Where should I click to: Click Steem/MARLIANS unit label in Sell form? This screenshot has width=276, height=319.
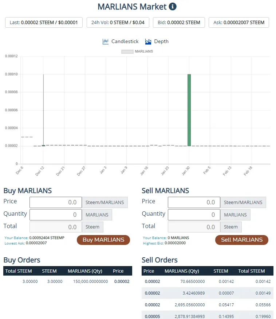click(243, 203)
